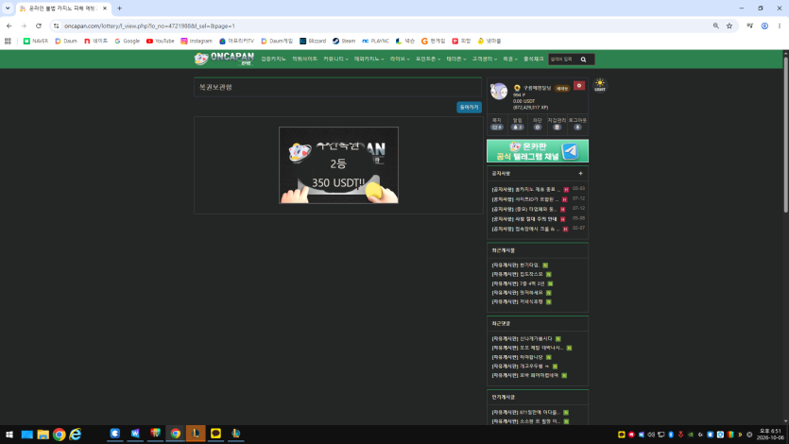Open first post under 인기게시물

[525, 412]
